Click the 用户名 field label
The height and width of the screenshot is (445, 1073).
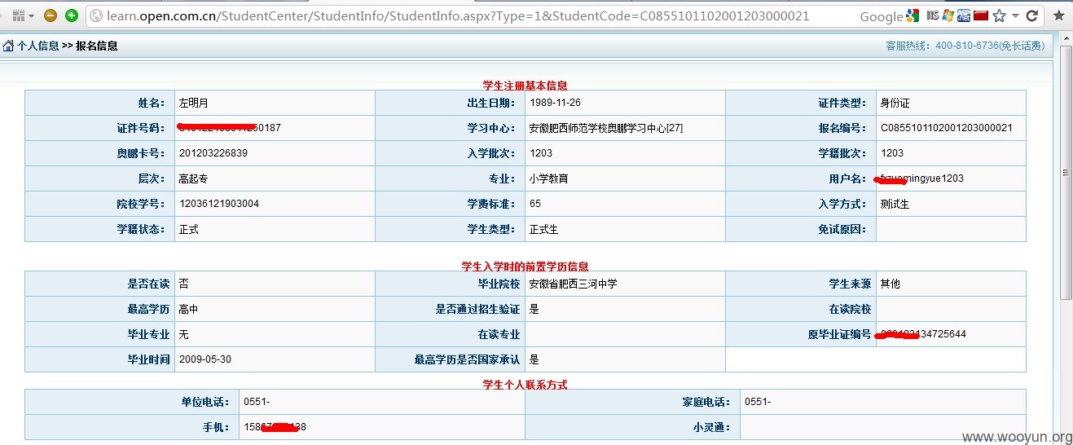click(x=851, y=178)
